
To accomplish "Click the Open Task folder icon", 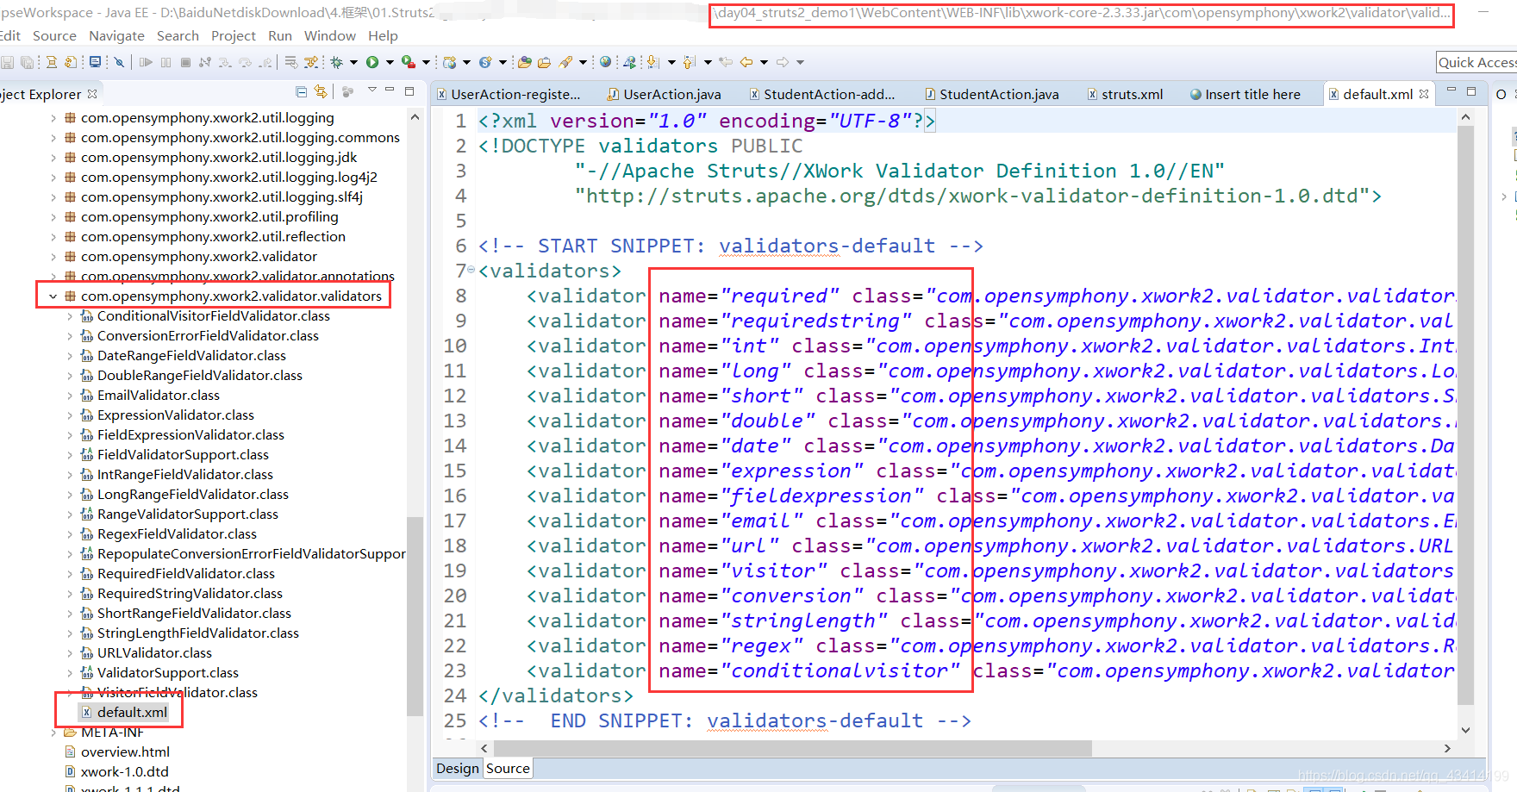I will (544, 62).
